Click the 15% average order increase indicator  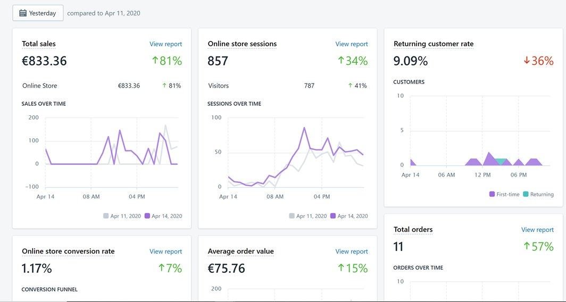tap(353, 269)
